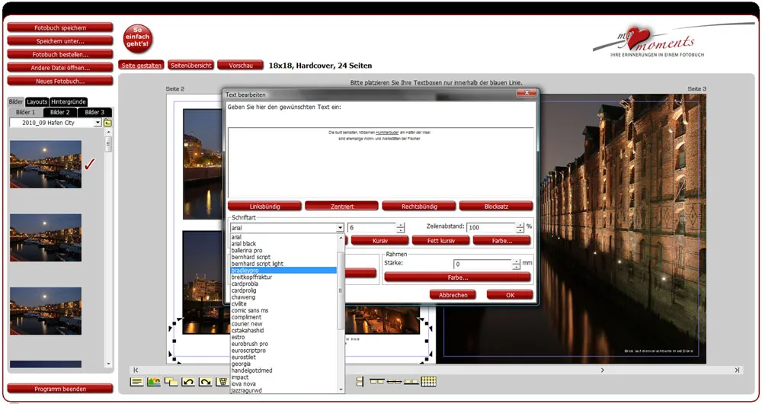Click the redo arrow icon
The height and width of the screenshot is (404, 762).
pyautogui.click(x=205, y=381)
